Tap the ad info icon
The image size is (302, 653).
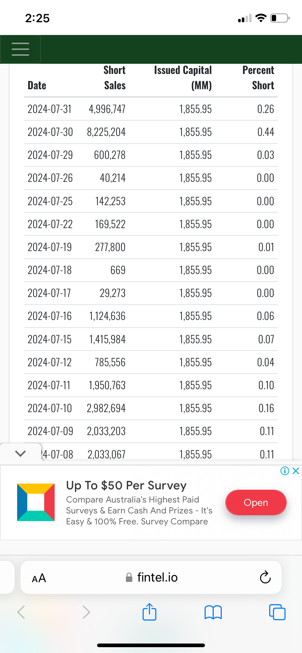(x=285, y=471)
